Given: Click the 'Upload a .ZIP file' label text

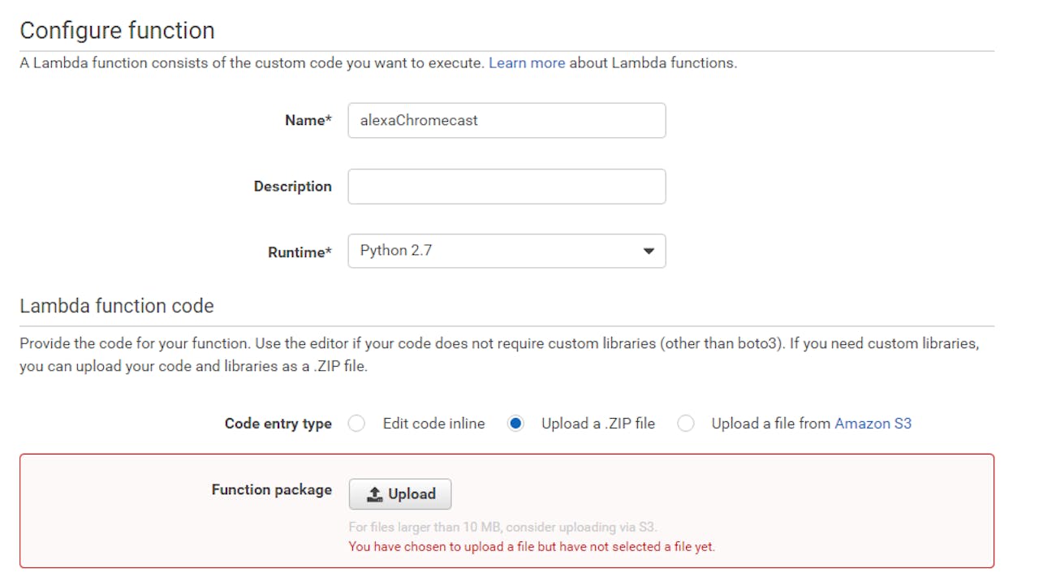Looking at the screenshot, I should (597, 424).
